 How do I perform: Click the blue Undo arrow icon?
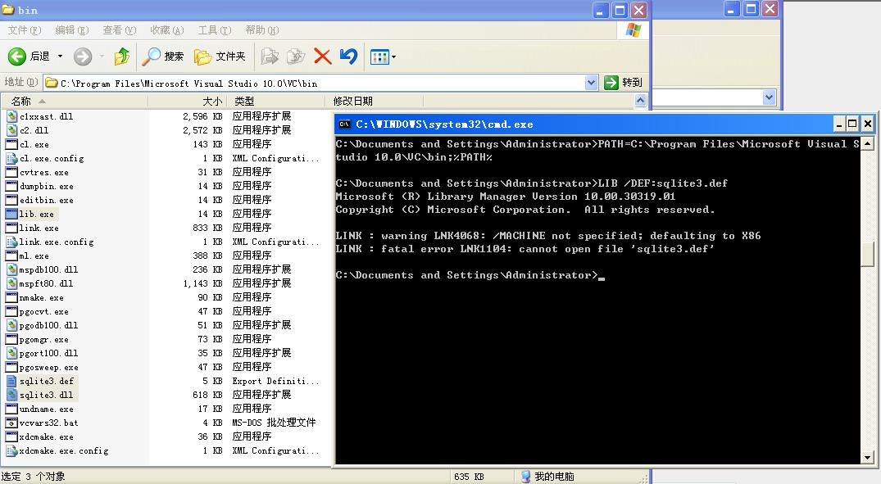point(348,57)
